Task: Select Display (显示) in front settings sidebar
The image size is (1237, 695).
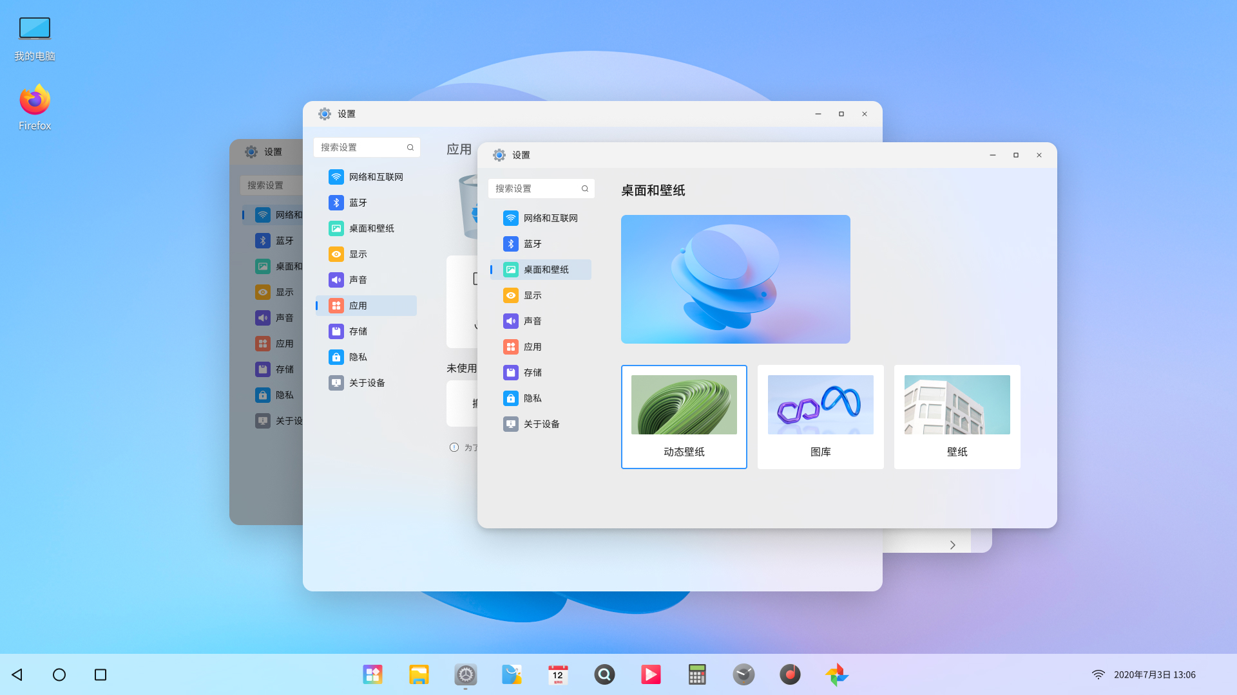Action: 532,295
